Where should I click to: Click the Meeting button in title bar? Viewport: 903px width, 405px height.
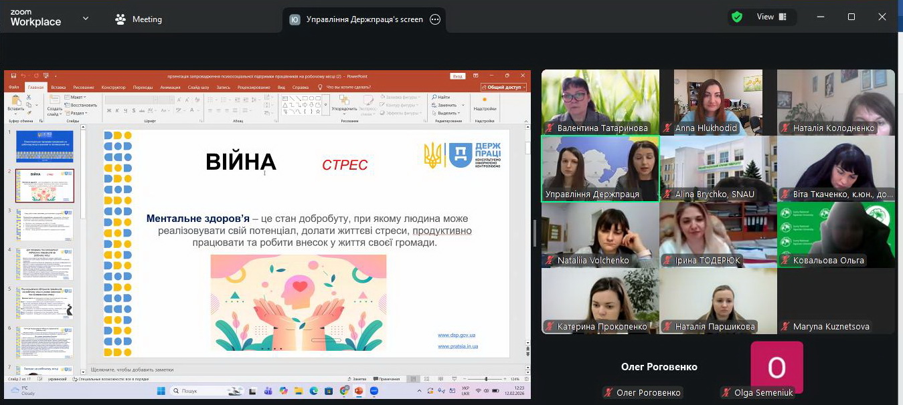139,19
